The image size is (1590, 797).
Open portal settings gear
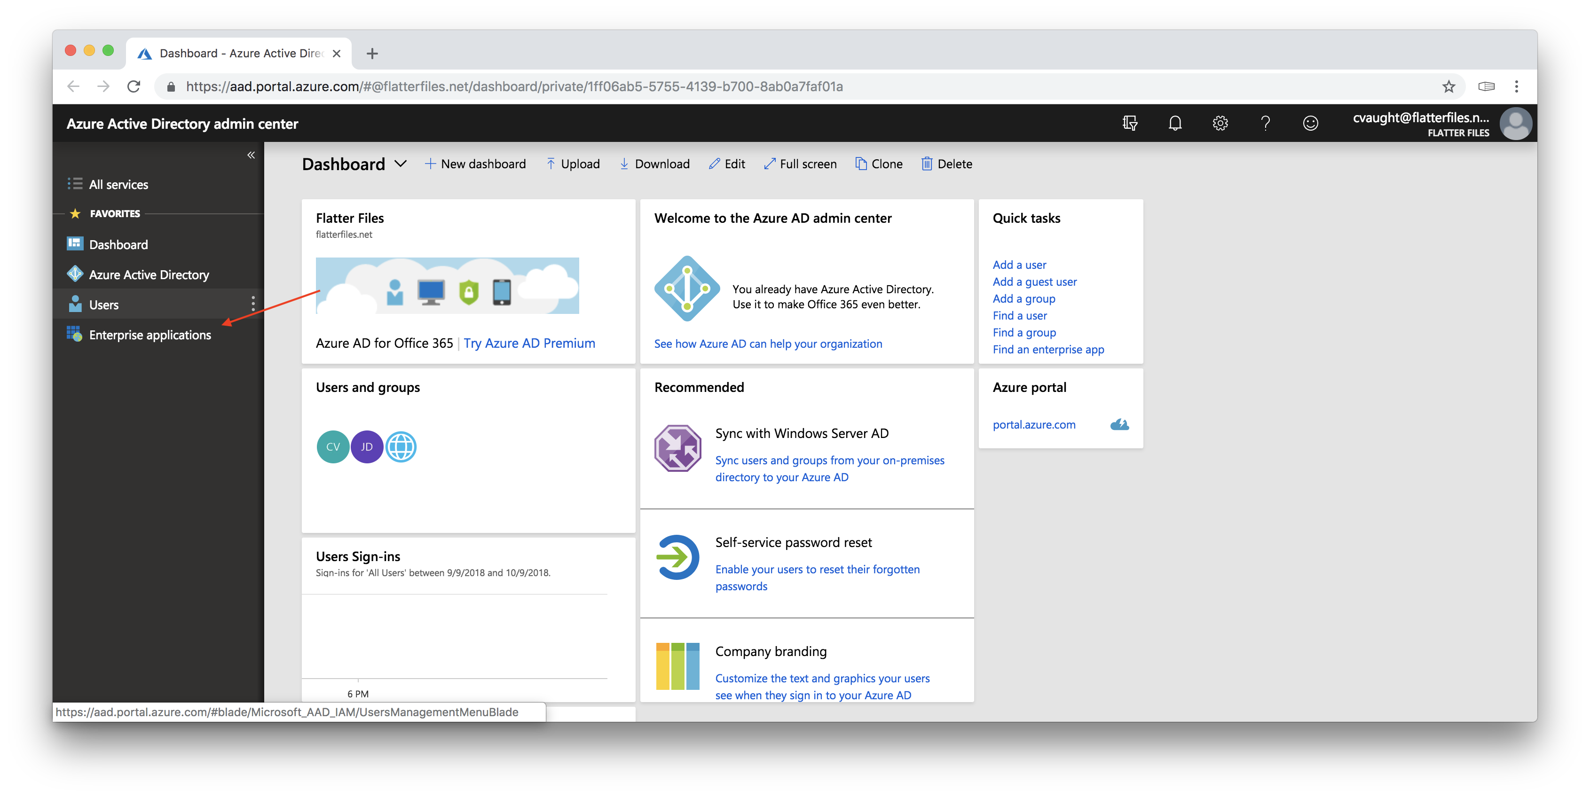point(1220,124)
